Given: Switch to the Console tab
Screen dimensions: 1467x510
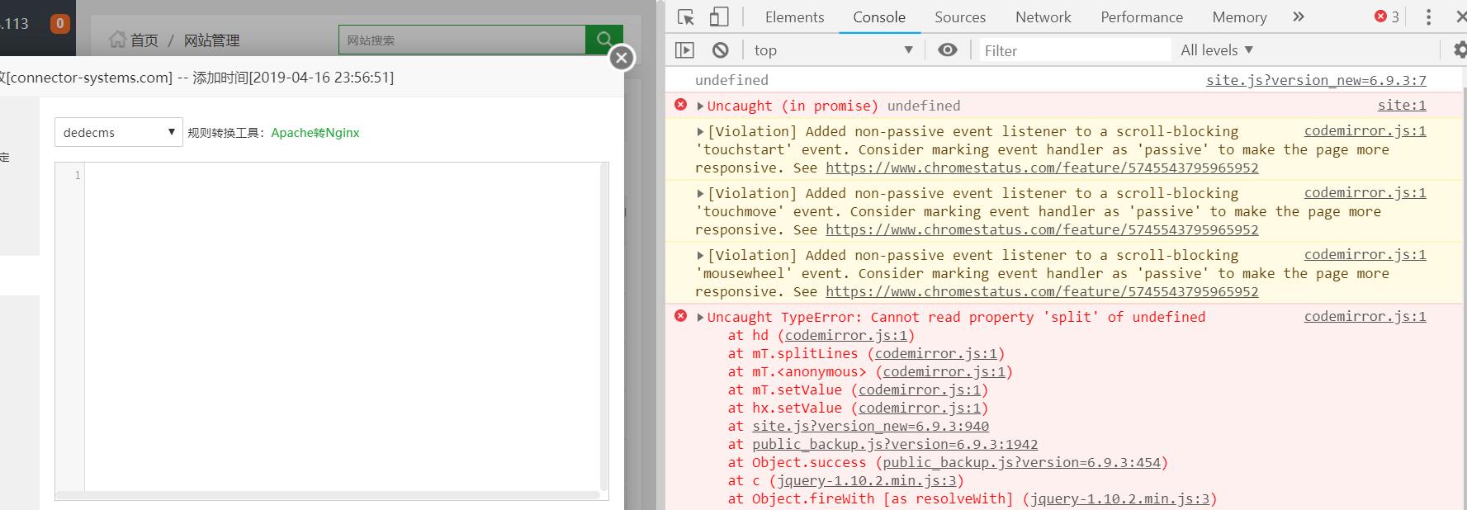Looking at the screenshot, I should (x=879, y=17).
